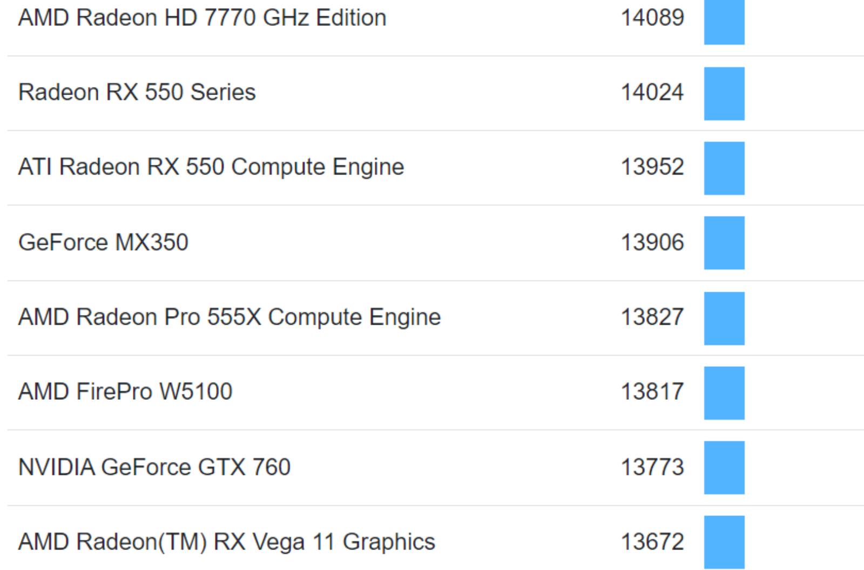Open the AMD Radeon HD 7770 GHz Edition entry
The height and width of the screenshot is (570, 864).
click(x=202, y=17)
